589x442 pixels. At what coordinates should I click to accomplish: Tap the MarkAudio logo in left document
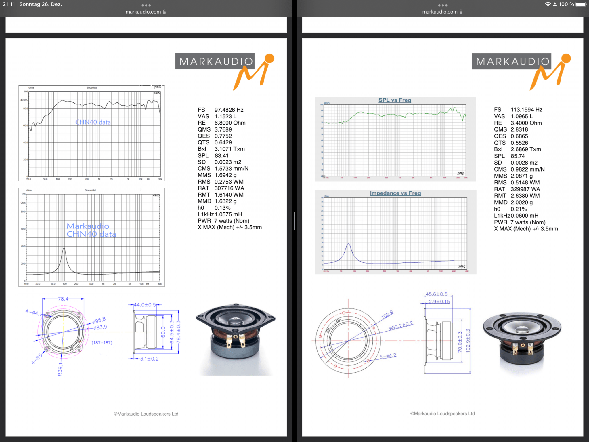pyautogui.click(x=225, y=71)
